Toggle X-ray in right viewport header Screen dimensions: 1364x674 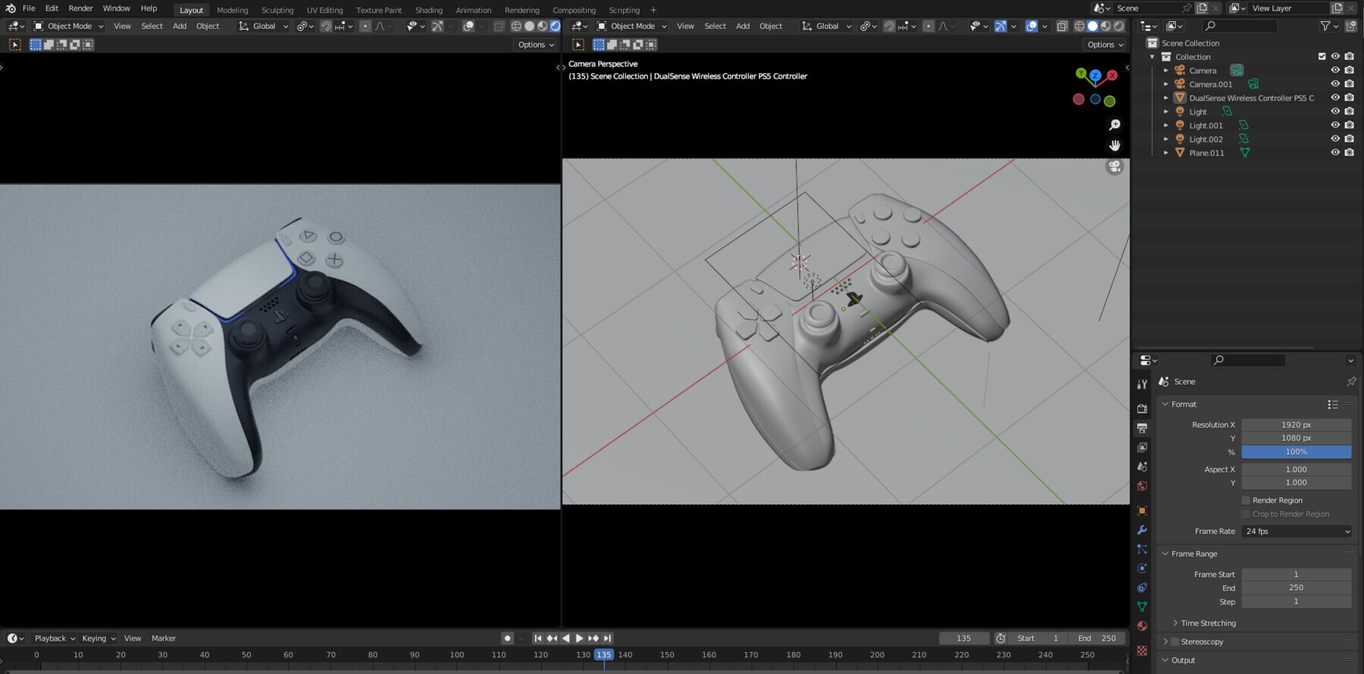point(1062,26)
